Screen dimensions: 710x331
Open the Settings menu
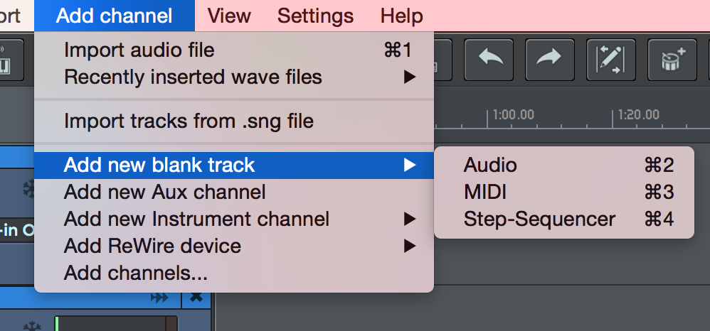[315, 16]
